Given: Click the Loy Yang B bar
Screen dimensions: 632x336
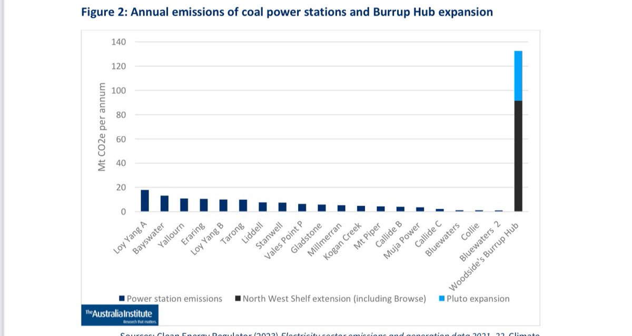Looking at the screenshot, I should pos(223,206).
